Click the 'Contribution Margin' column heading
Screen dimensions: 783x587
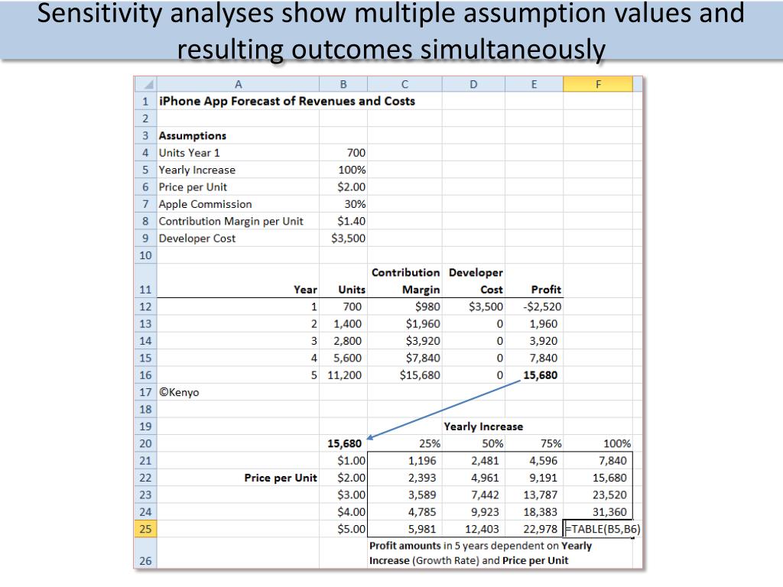tap(405, 281)
